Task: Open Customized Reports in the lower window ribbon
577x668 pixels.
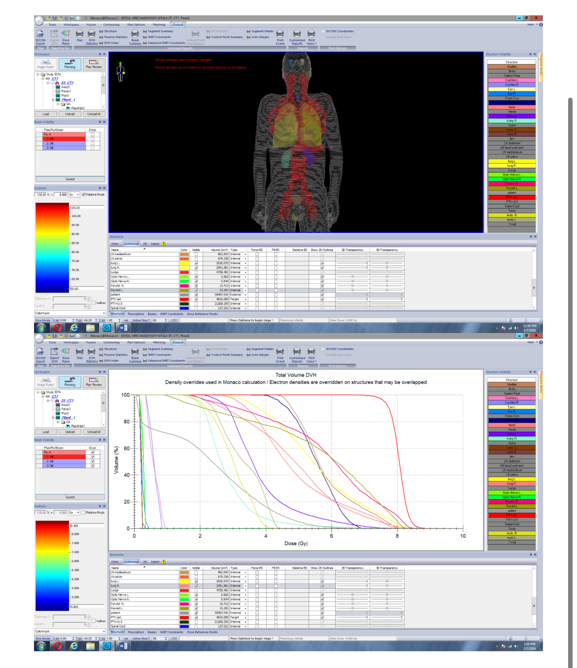Action: click(297, 354)
